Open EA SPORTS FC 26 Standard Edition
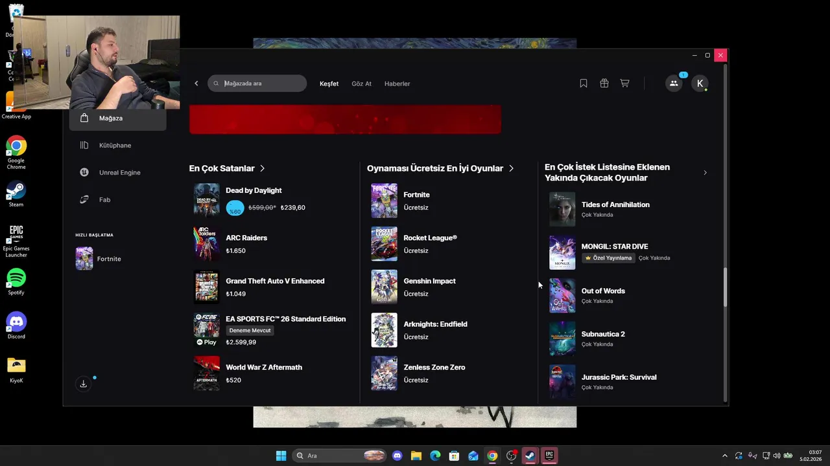830x466 pixels. 271,330
